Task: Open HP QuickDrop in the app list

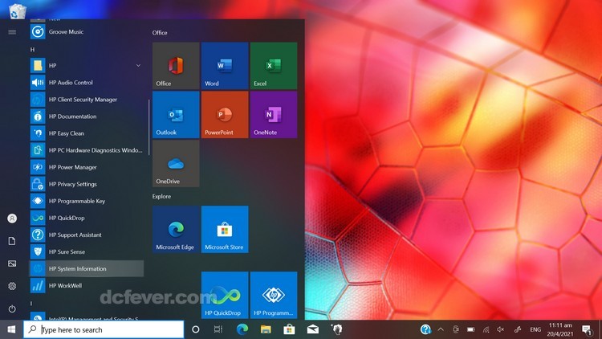Action: (x=87, y=218)
